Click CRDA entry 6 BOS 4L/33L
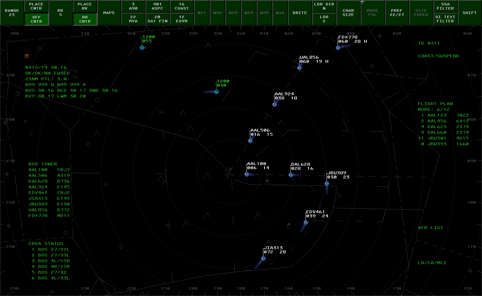This screenshot has width=482, height=296. coord(50,278)
